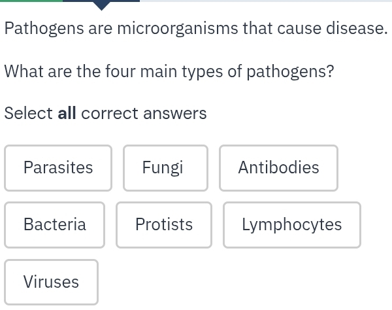
Task: Choose the Antibodies answer box
Action: pyautogui.click(x=278, y=168)
